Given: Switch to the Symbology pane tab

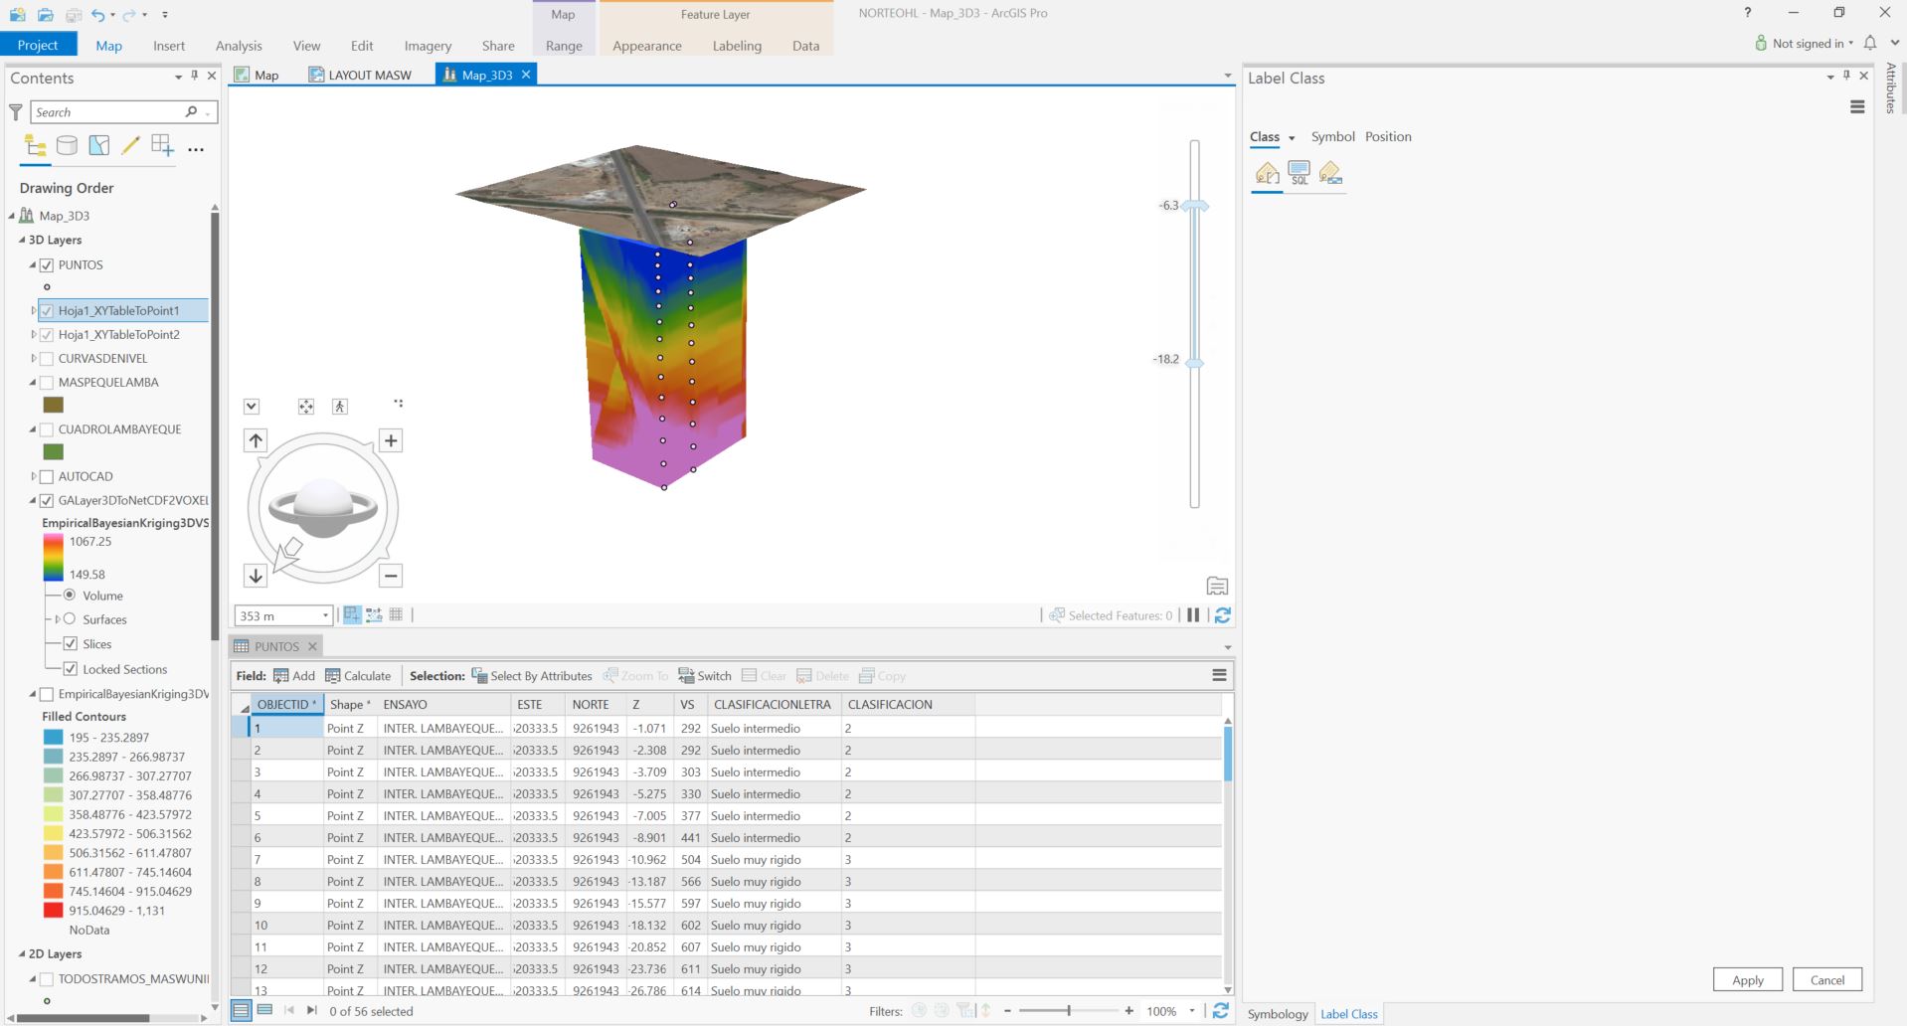Looking at the screenshot, I should pyautogui.click(x=1278, y=1014).
